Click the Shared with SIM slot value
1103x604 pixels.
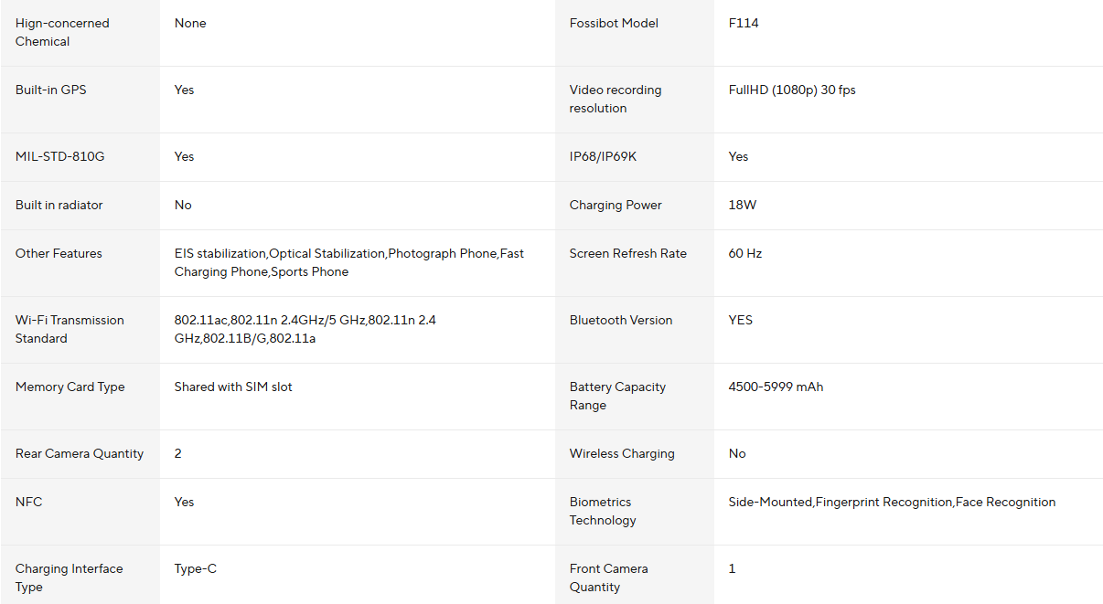233,387
